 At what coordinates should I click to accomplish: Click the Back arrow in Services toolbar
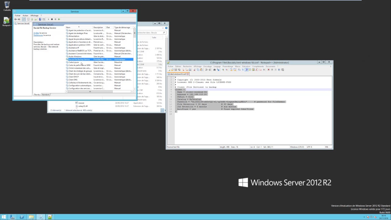16,19
